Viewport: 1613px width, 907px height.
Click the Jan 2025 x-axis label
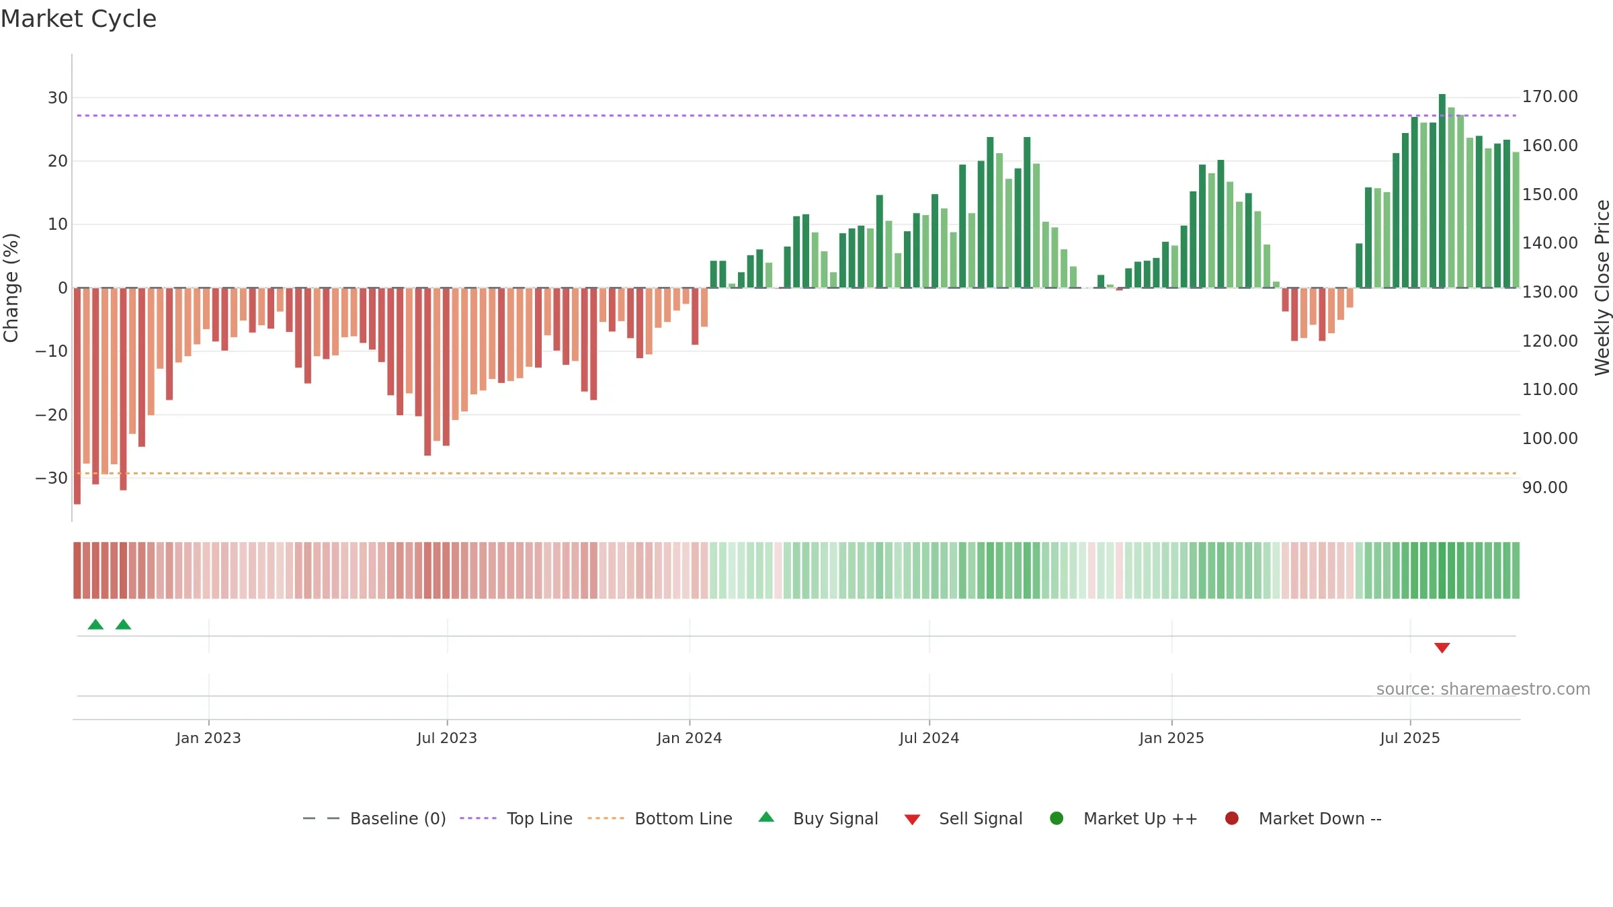click(1171, 738)
